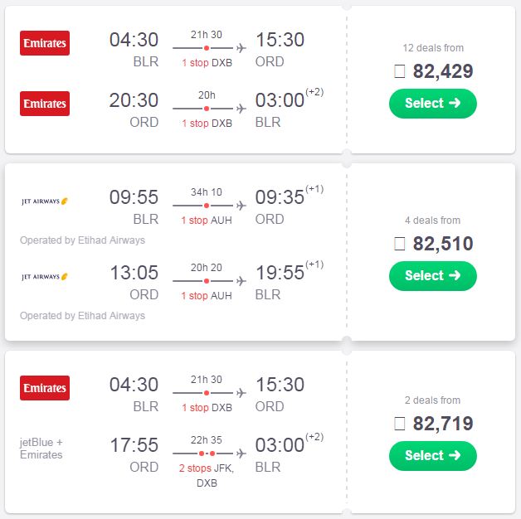This screenshot has width=521, height=519.
Task: Open the 2 deals from link
Action: (x=432, y=400)
